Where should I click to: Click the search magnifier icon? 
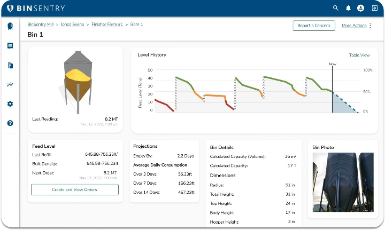coord(336,8)
